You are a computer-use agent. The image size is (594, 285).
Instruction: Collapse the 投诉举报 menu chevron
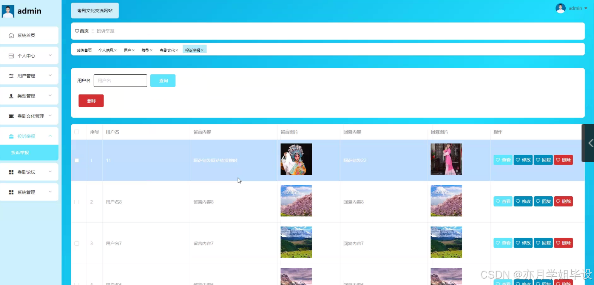50,136
